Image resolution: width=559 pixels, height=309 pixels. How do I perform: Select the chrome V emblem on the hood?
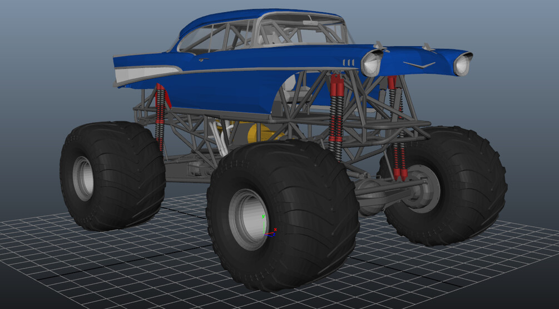click(x=419, y=64)
